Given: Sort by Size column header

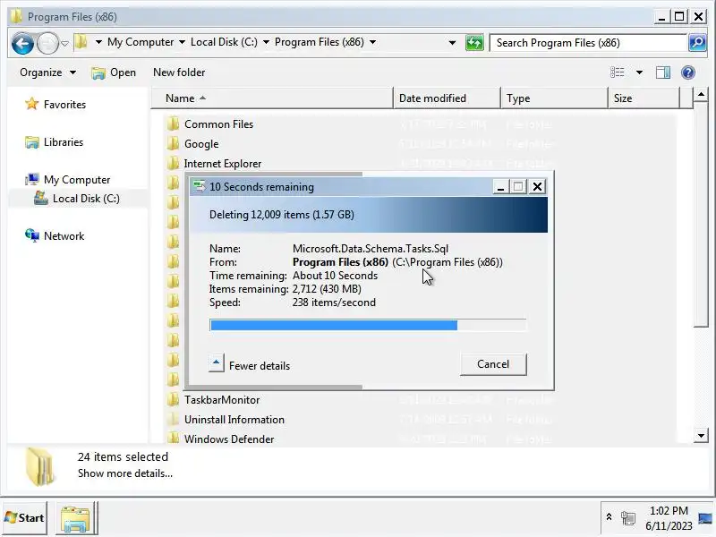Looking at the screenshot, I should (644, 98).
